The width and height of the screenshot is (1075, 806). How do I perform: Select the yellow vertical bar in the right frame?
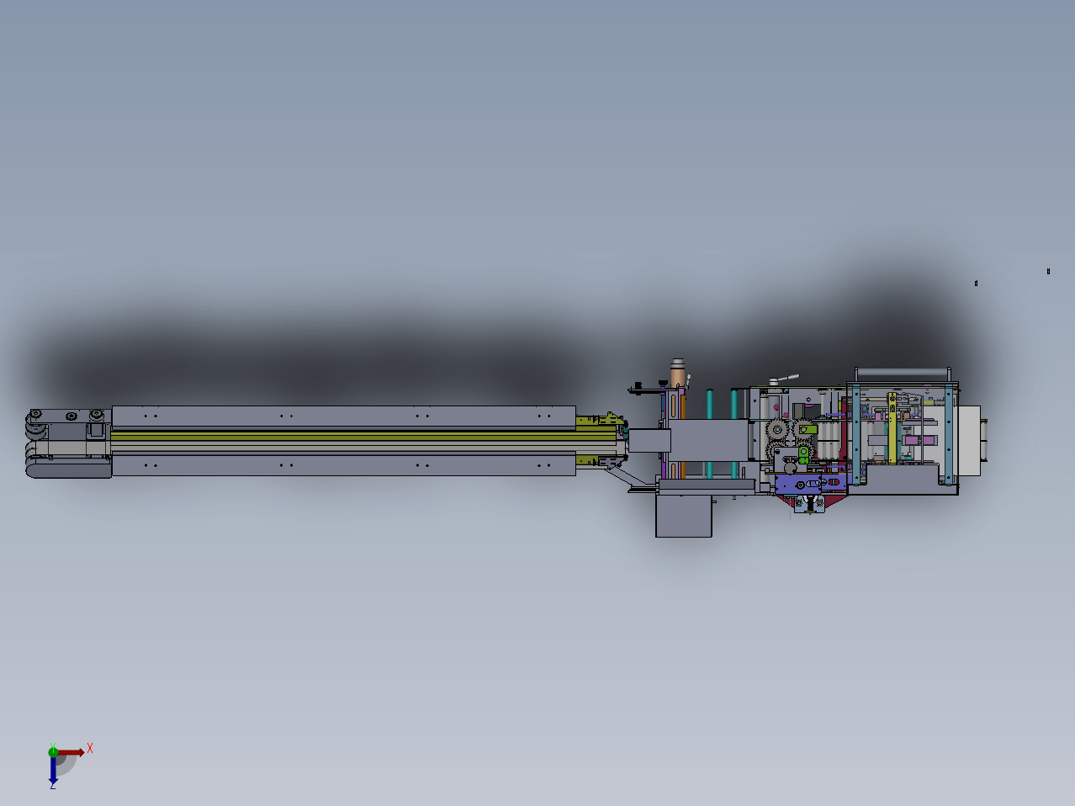892,428
